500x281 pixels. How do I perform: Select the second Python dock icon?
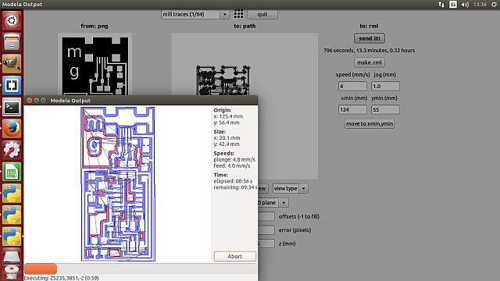(12, 215)
